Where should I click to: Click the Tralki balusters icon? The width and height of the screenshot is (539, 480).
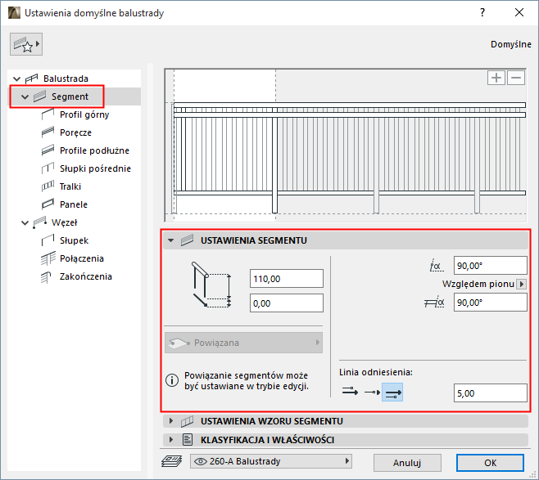coord(48,186)
